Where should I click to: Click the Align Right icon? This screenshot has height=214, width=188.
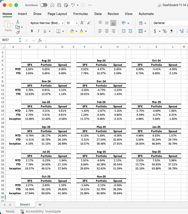(x=113, y=31)
